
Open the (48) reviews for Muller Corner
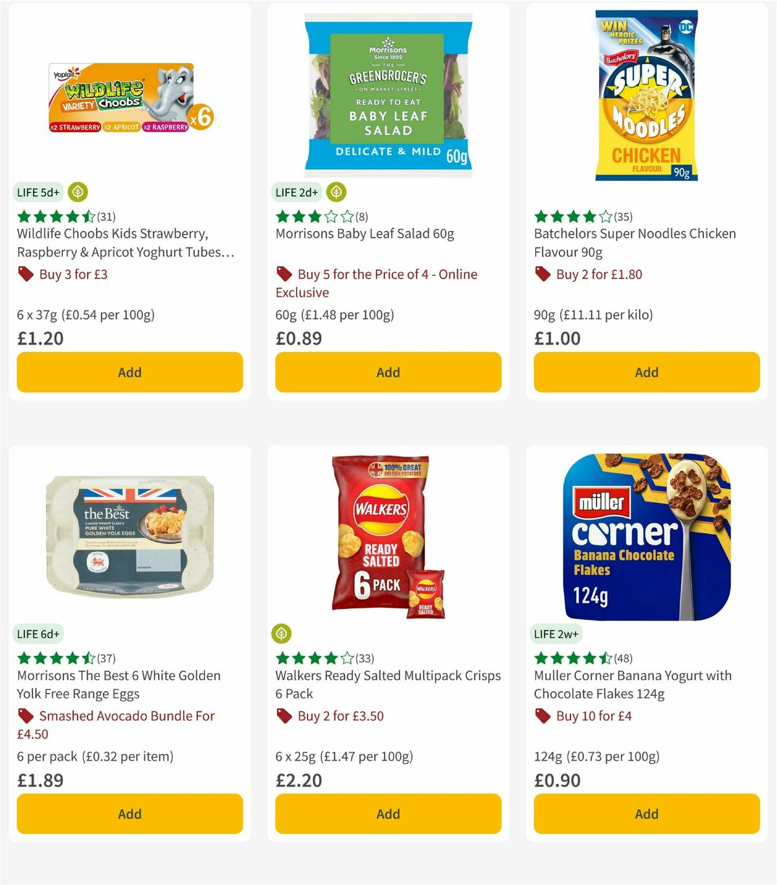click(x=623, y=658)
